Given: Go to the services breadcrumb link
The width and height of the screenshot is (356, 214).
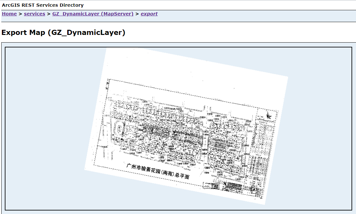Looking at the screenshot, I should (x=35, y=14).
